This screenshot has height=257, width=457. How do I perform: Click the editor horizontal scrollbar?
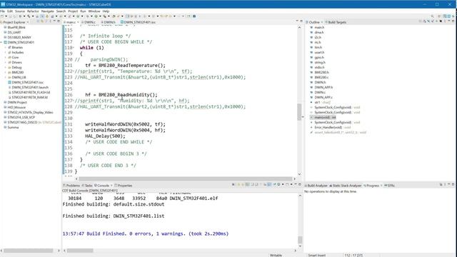[186, 178]
